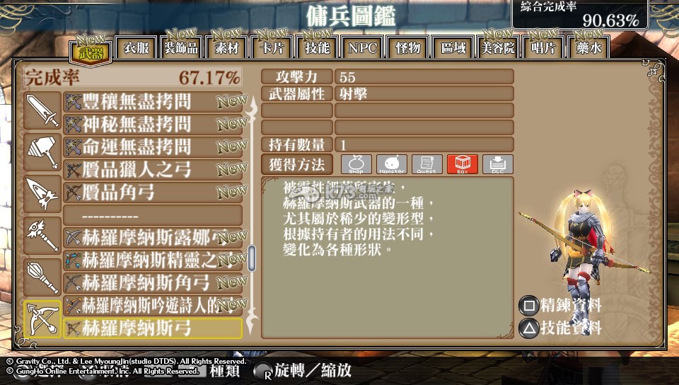Click the Monster obtain-method icon
679x385 pixels.
(x=391, y=164)
